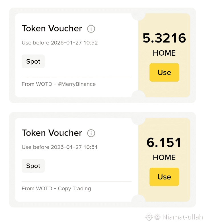Click the HOME token label under 5.3216
Image resolution: width=205 pixels, height=224 pixels.
point(164,53)
